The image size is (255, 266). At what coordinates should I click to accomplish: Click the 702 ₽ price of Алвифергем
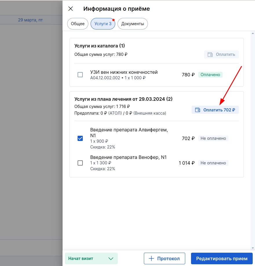188,138
